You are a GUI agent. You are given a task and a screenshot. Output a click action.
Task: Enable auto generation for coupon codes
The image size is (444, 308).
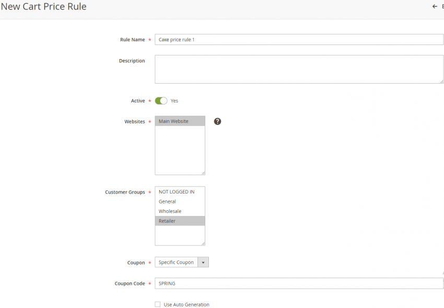157,304
